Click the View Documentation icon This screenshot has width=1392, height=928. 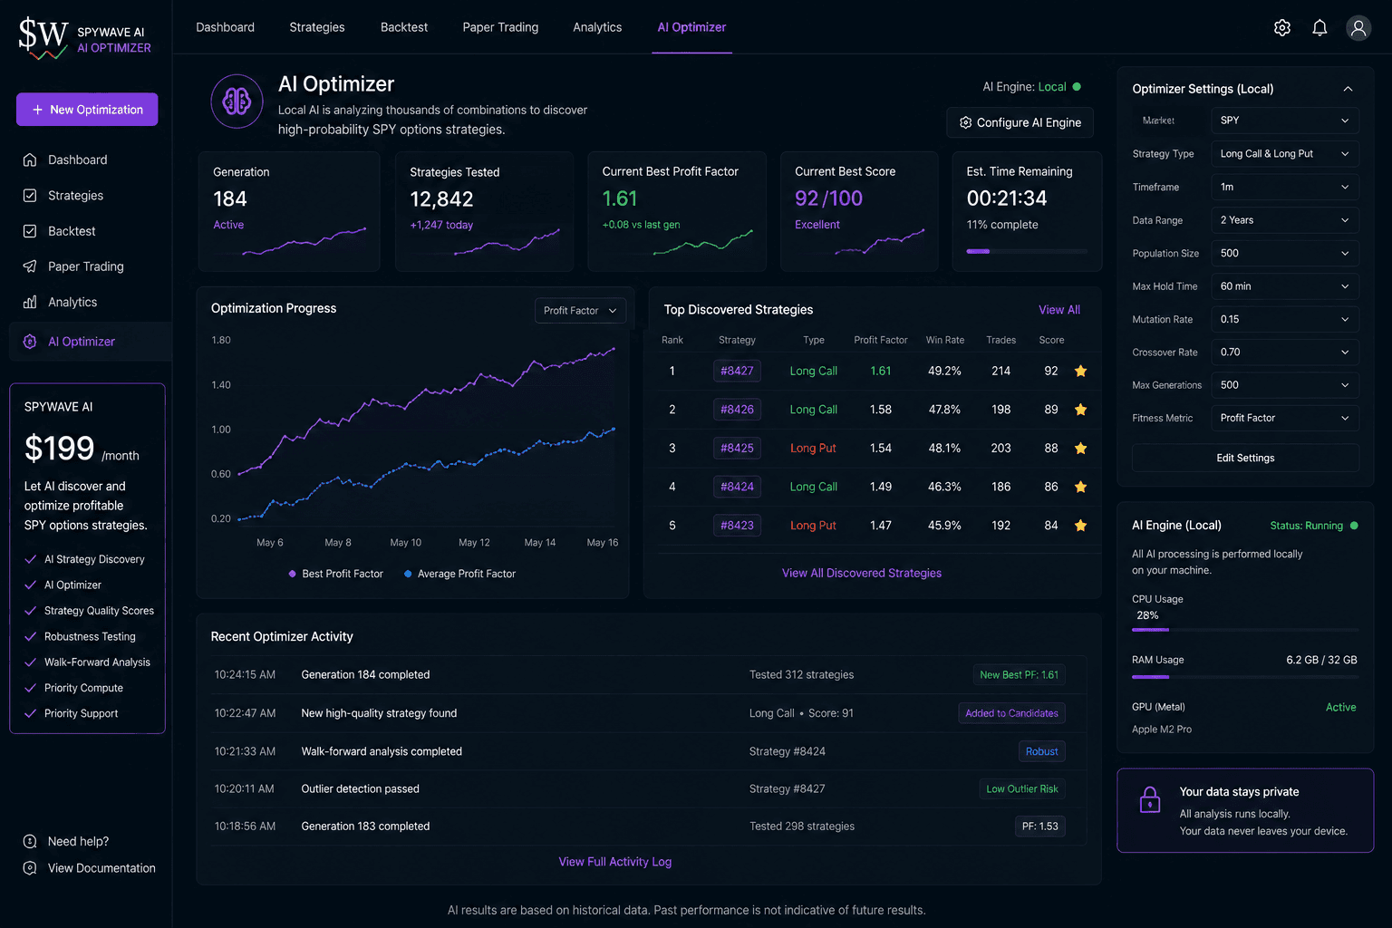[30, 868]
